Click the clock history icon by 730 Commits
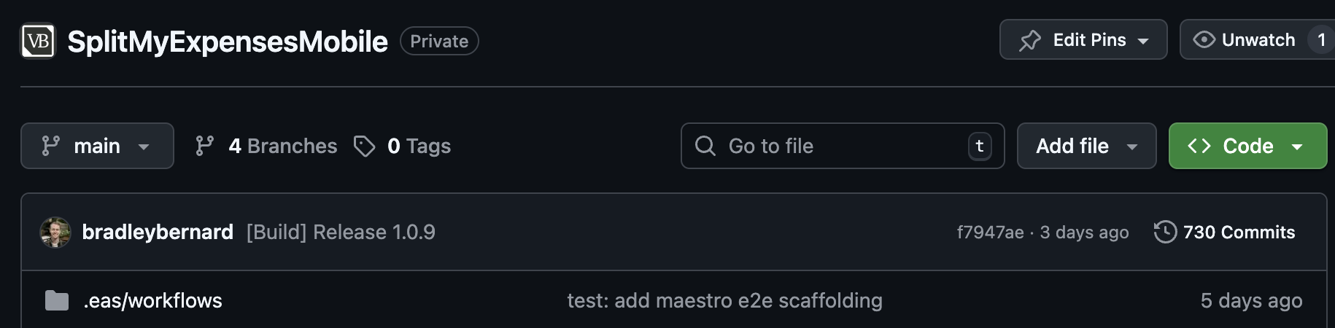The width and height of the screenshot is (1335, 328). [1165, 232]
